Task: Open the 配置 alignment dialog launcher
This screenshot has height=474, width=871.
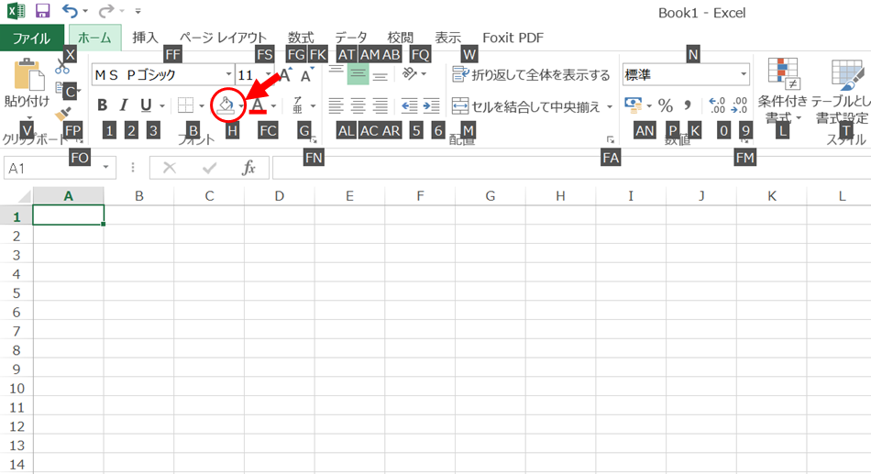Action: [610, 140]
